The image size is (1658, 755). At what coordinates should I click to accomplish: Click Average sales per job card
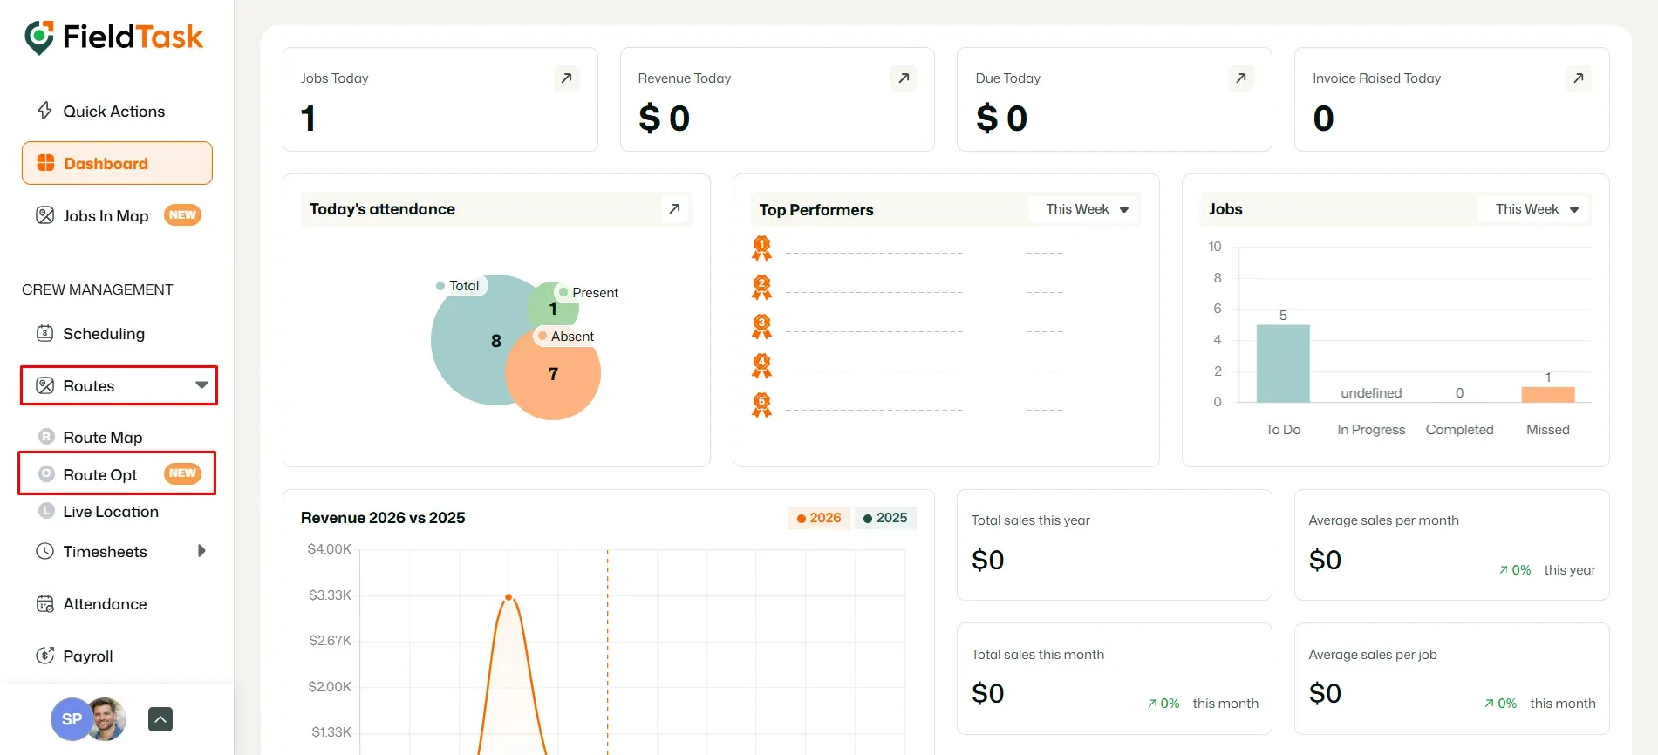[1451, 678]
